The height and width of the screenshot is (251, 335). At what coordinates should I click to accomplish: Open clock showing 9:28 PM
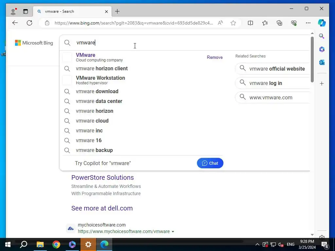pyautogui.click(x=307, y=244)
